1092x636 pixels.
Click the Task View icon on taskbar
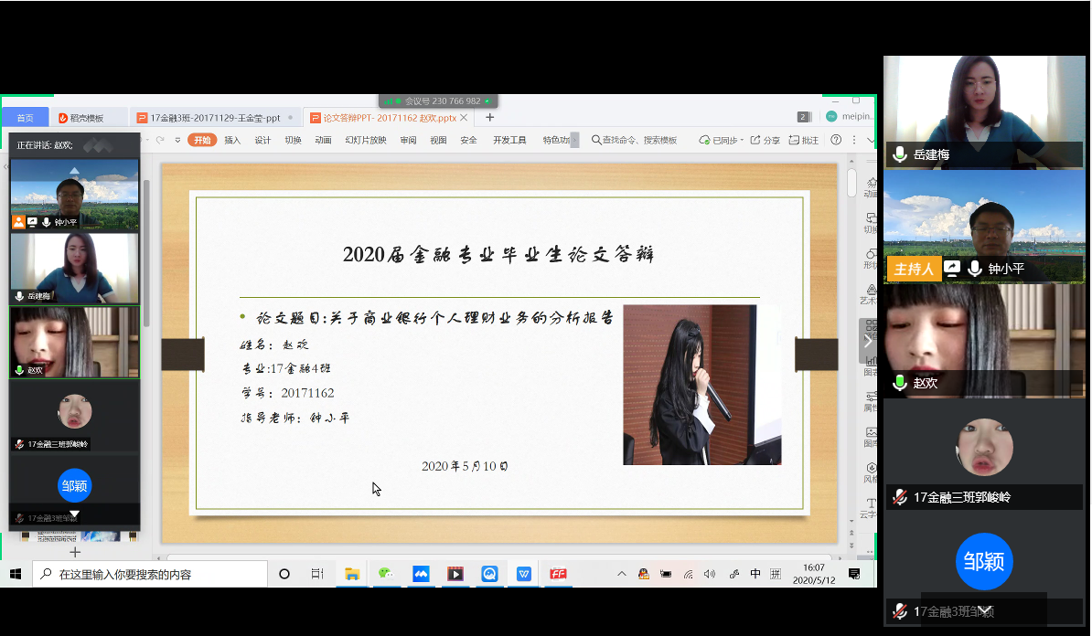tap(317, 574)
